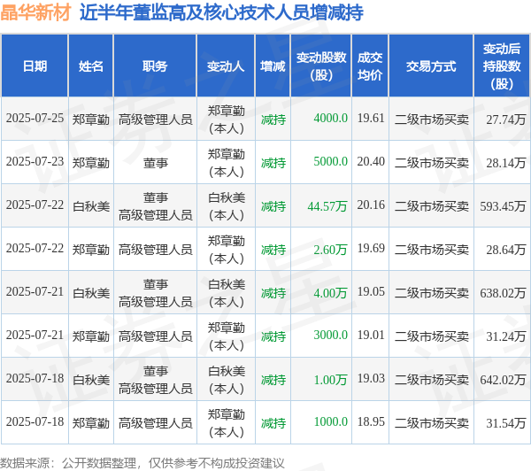Select 董事 高级管理人员 in the 642.02万 row

[x=155, y=380]
